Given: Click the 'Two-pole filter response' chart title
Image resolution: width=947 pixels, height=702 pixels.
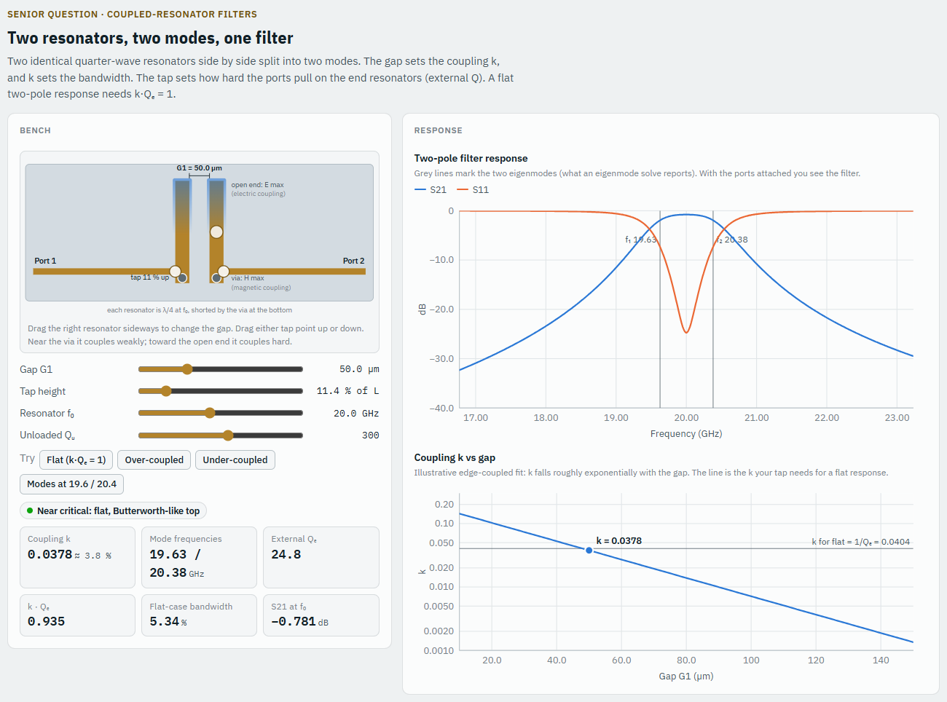Looking at the screenshot, I should tap(471, 158).
